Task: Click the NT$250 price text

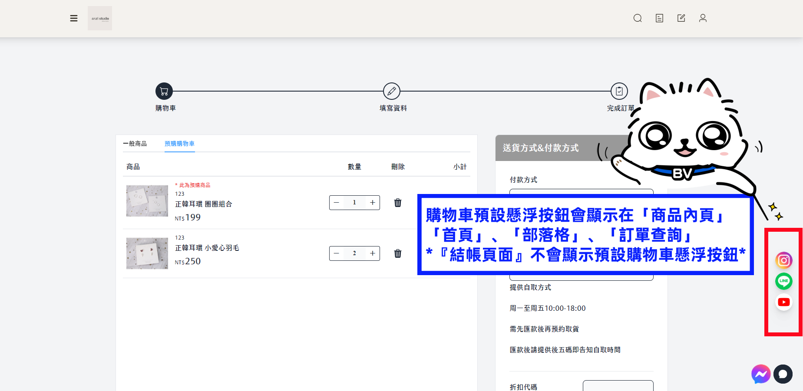Action: 188,261
